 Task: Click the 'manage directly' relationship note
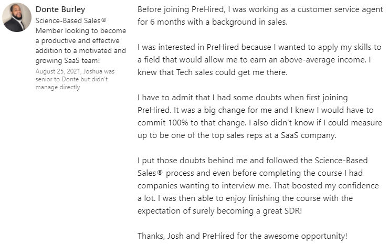[58, 87]
